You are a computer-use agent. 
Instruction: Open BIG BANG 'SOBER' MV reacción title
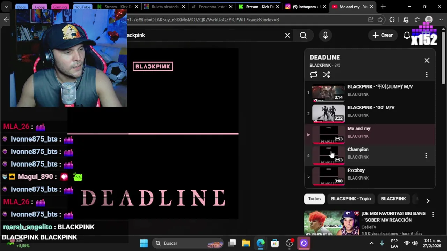394,216
